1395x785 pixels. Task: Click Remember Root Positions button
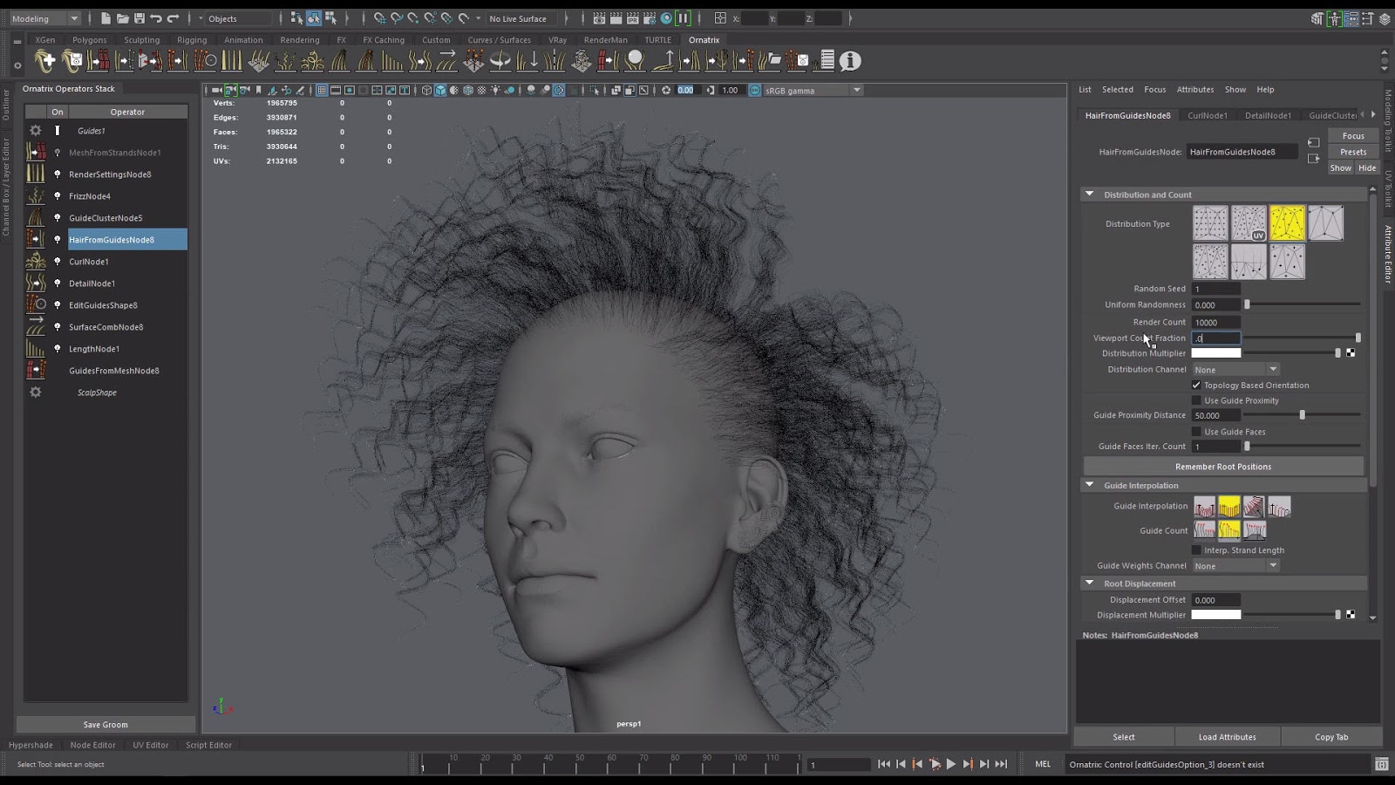point(1223,467)
